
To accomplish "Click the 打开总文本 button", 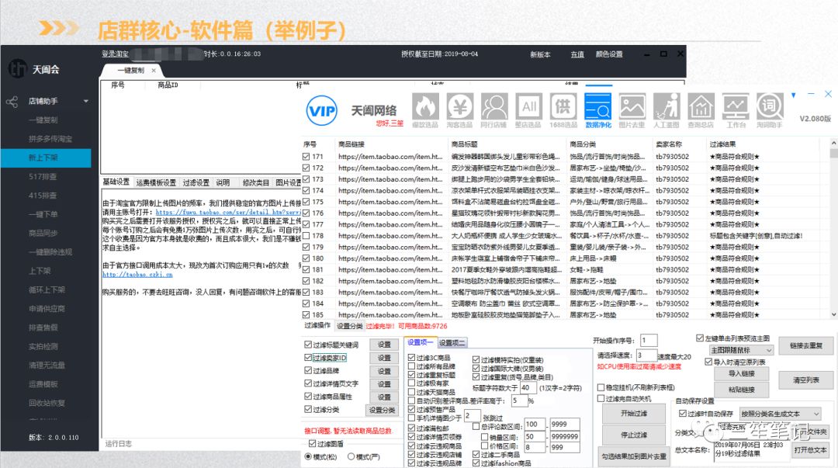I will click(x=810, y=450).
